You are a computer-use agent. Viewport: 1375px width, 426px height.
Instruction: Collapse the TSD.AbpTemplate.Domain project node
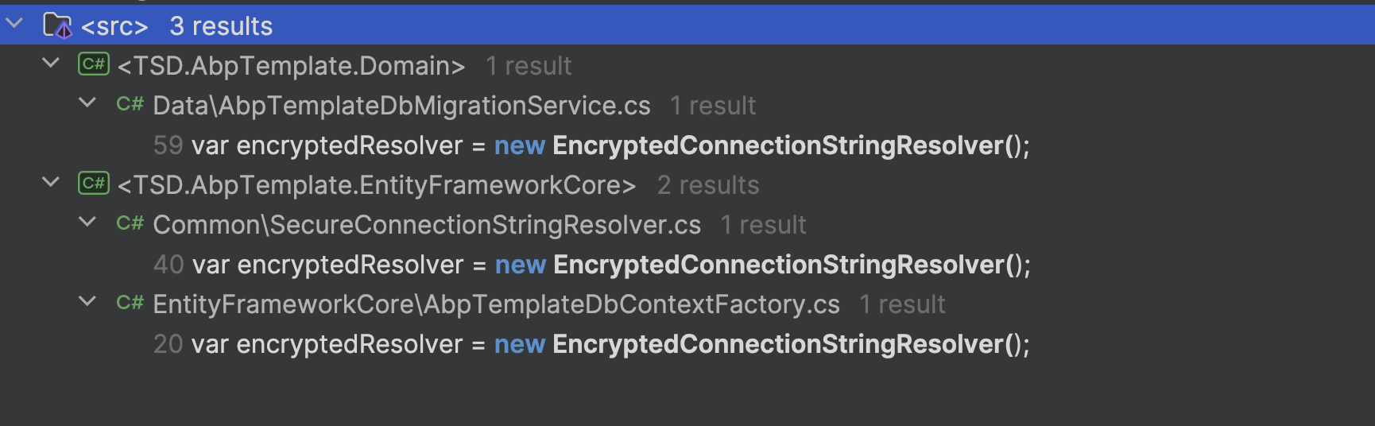(51, 63)
